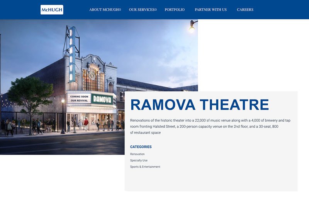Open the About McHugh menu
The width and height of the screenshot is (309, 198).
[x=104, y=10]
